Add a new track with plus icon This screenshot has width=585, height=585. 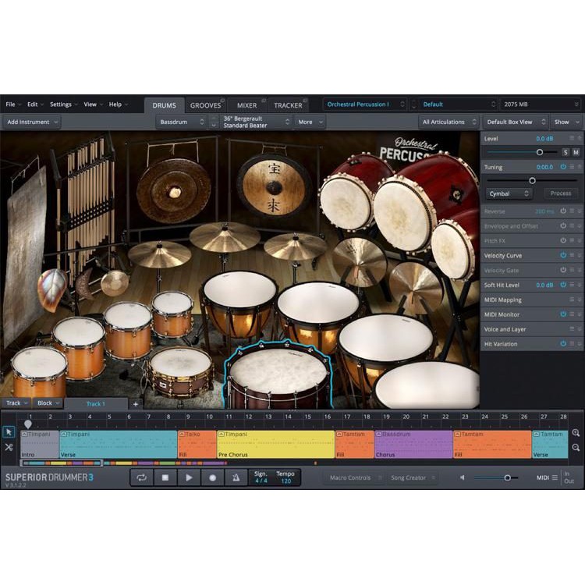click(x=136, y=404)
